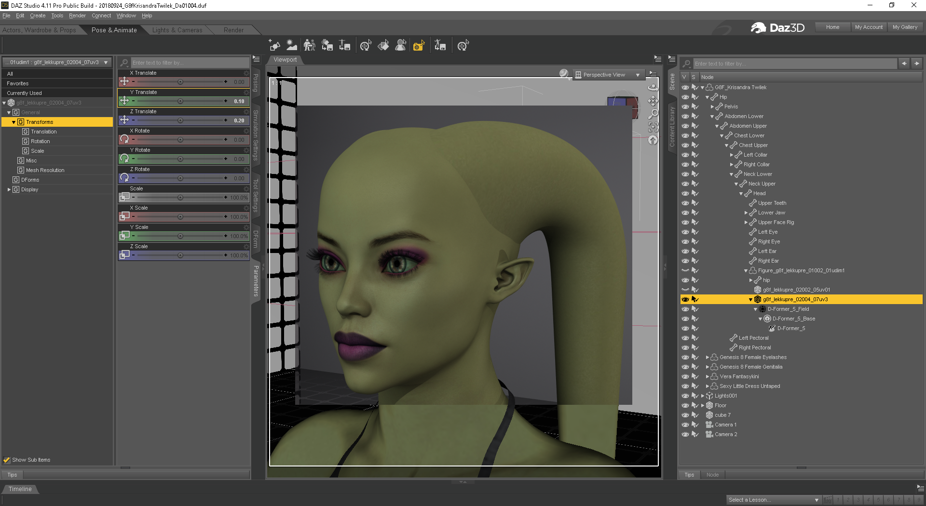
Task: Open the viewport options menu icon
Action: [658, 59]
